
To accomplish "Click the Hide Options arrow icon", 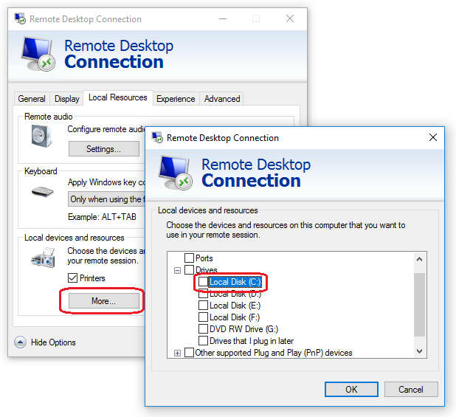I will click(20, 342).
